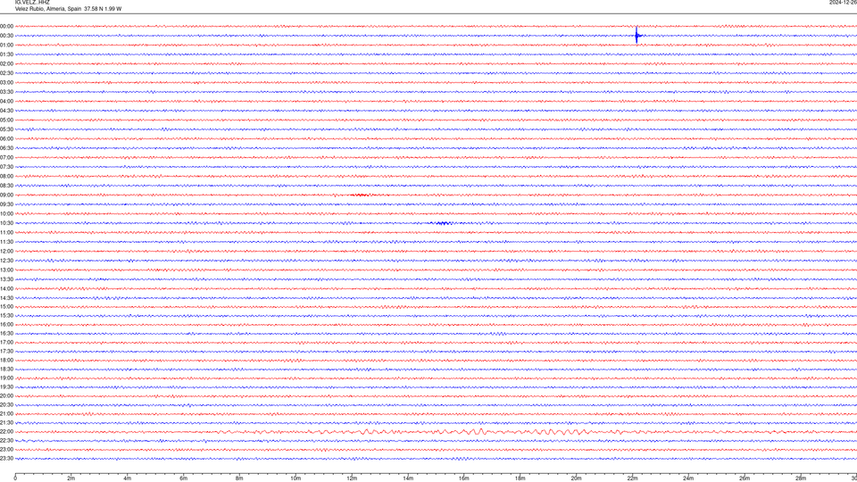Click the red burst on the 09:00 trace

click(x=360, y=195)
